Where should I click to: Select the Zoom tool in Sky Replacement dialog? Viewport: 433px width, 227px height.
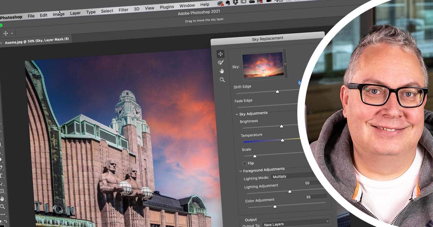(x=222, y=80)
